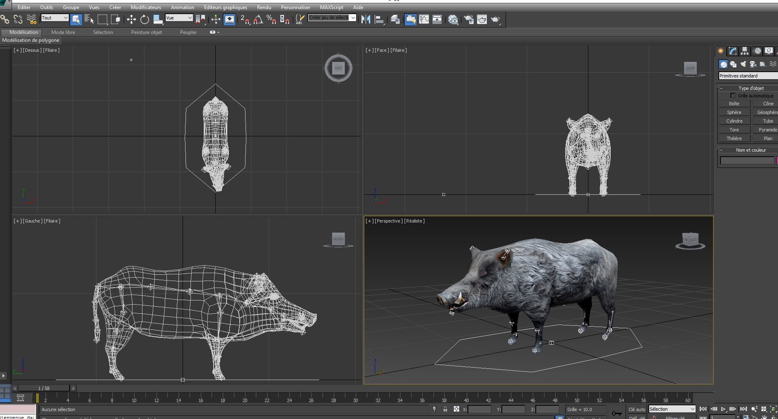
Task: Activate the Select Object tool
Action: coord(76,19)
